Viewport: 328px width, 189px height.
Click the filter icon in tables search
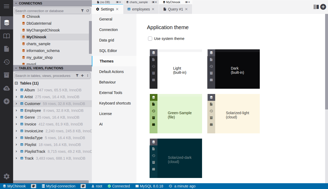pyautogui.click(x=77, y=76)
